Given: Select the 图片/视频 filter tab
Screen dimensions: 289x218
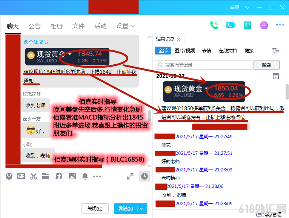Looking at the screenshot, I should point(184,51).
